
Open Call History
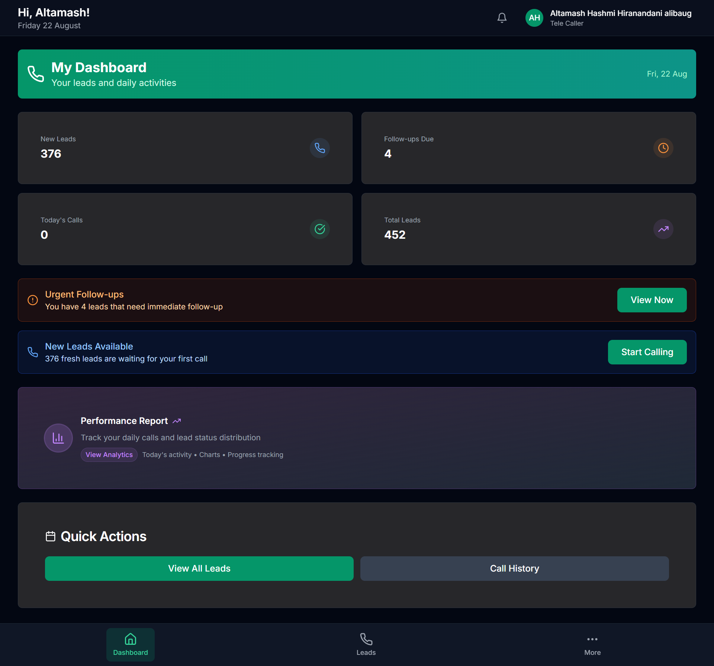click(514, 569)
